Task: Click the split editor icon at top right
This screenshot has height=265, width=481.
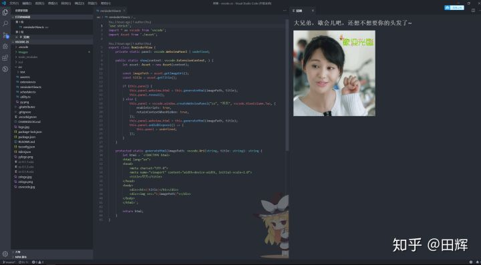Action: (472, 11)
